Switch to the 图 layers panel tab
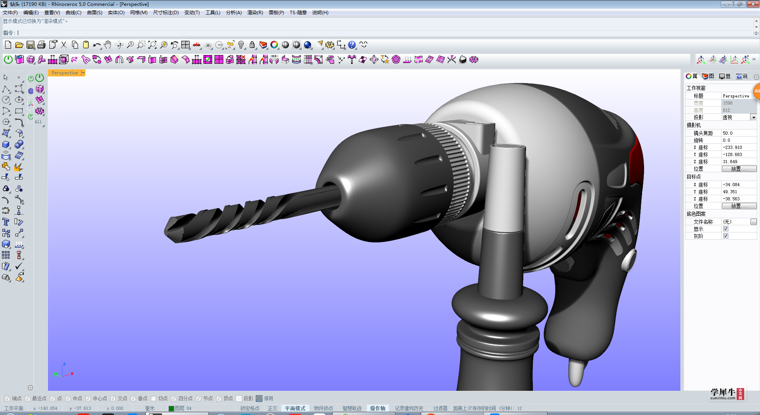Viewport: 760px width, 415px height. click(x=708, y=76)
